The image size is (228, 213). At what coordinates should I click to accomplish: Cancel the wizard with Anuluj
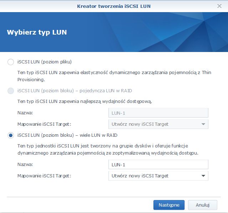coord(203,205)
